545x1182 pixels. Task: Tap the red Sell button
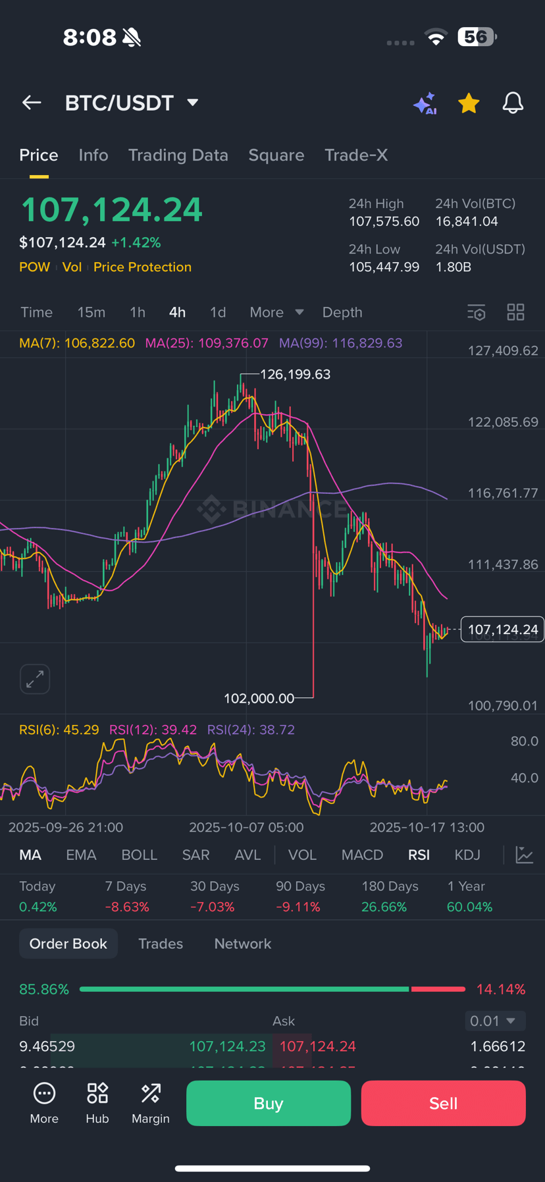443,1103
